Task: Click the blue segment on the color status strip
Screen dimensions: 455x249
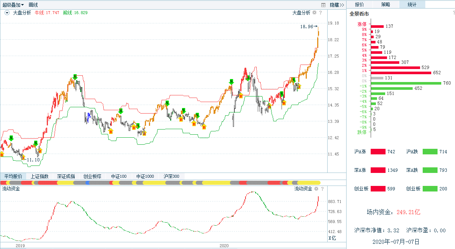Action: tap(87, 183)
